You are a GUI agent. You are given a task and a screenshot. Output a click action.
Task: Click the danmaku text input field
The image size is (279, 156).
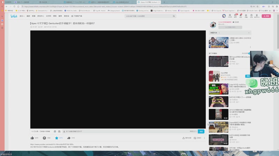[x=126, y=131]
